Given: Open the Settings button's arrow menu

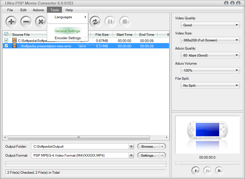Looking at the screenshot, I should (162, 155).
